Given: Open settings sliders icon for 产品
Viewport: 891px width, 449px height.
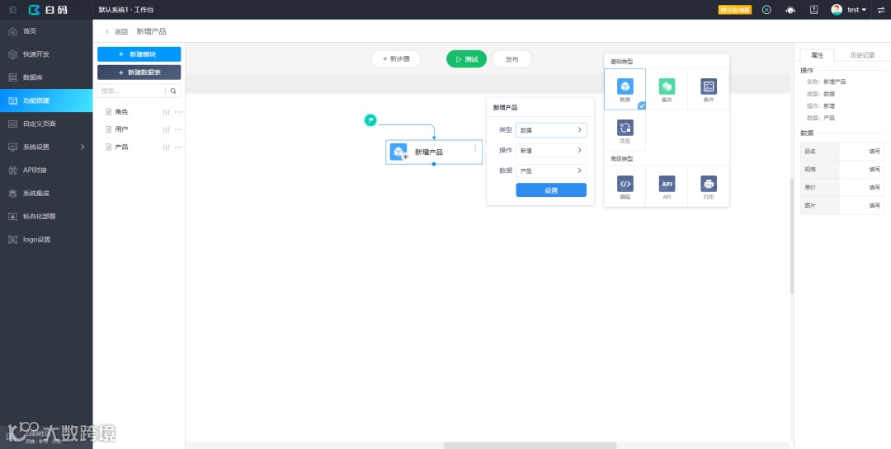Looking at the screenshot, I should tap(167, 147).
